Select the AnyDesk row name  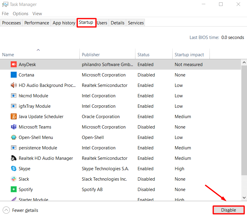[x=27, y=65]
